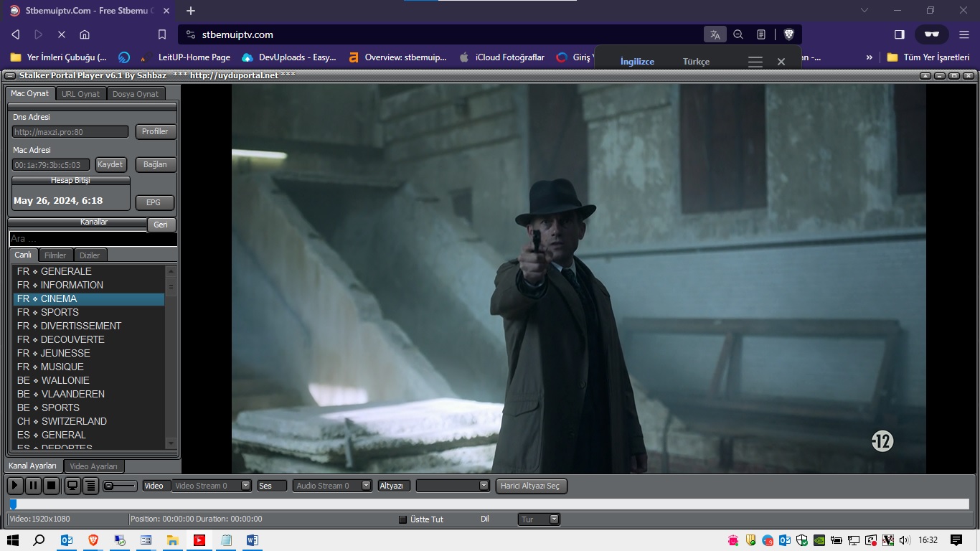Open reader mode icon in address bar

[x=761, y=34]
